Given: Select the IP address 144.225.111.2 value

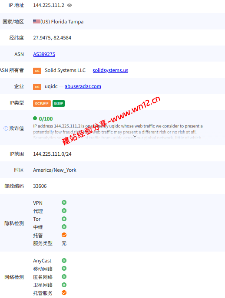Looking at the screenshot, I should click(x=49, y=5).
